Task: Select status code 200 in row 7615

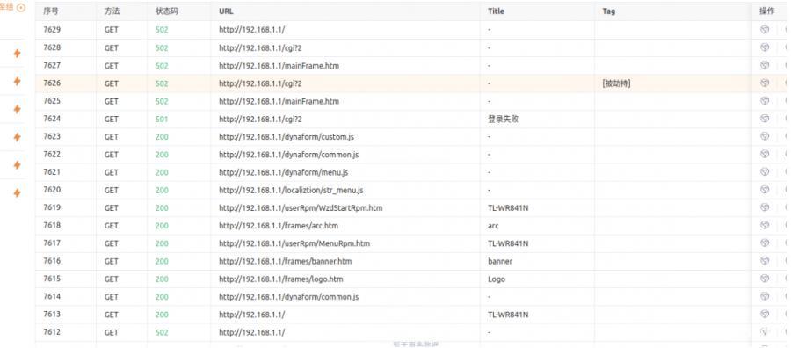Action: click(x=162, y=279)
